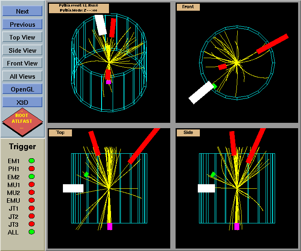This screenshot has height=251, width=301.
Task: Switch to Side View
Action: 22,50
